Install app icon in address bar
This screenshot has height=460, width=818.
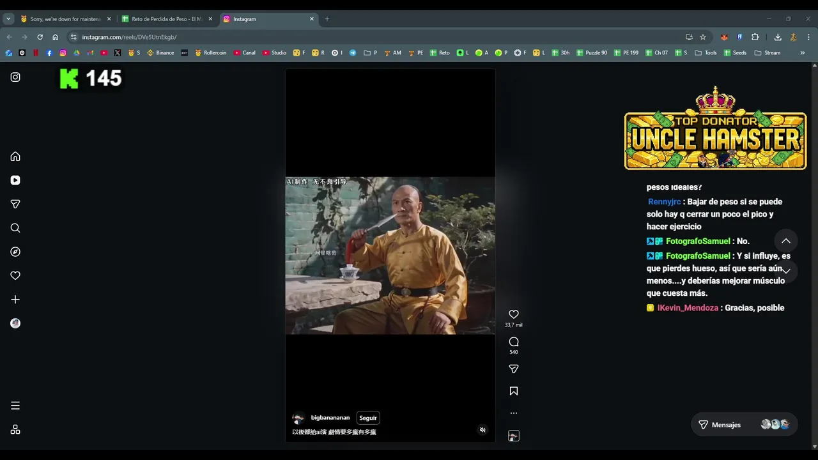point(689,37)
